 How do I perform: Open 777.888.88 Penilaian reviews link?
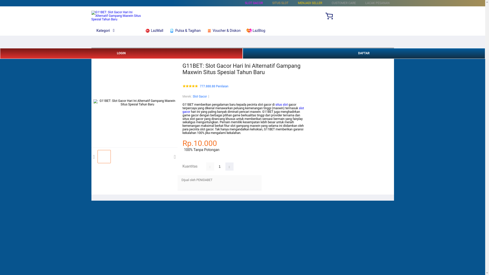pos(214,86)
